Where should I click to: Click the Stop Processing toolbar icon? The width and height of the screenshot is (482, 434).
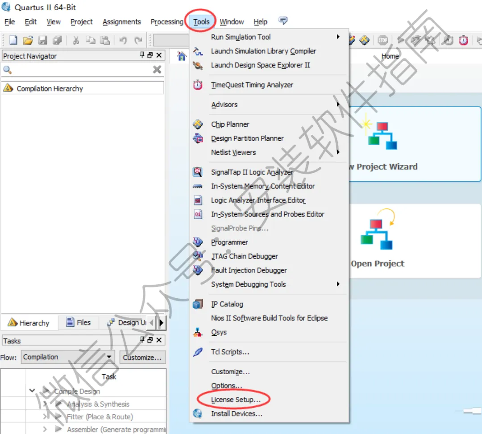click(383, 40)
